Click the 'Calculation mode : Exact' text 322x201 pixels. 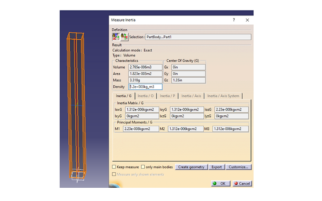tap(132, 50)
